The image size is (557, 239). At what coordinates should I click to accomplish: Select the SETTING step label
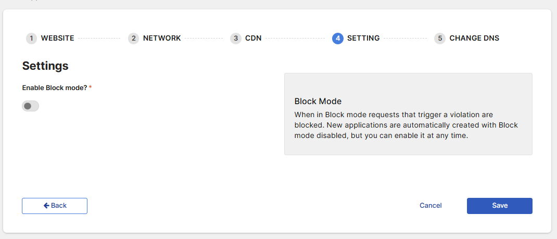[363, 38]
